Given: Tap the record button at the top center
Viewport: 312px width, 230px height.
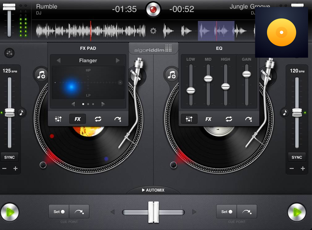Looking at the screenshot, I should click(x=153, y=10).
